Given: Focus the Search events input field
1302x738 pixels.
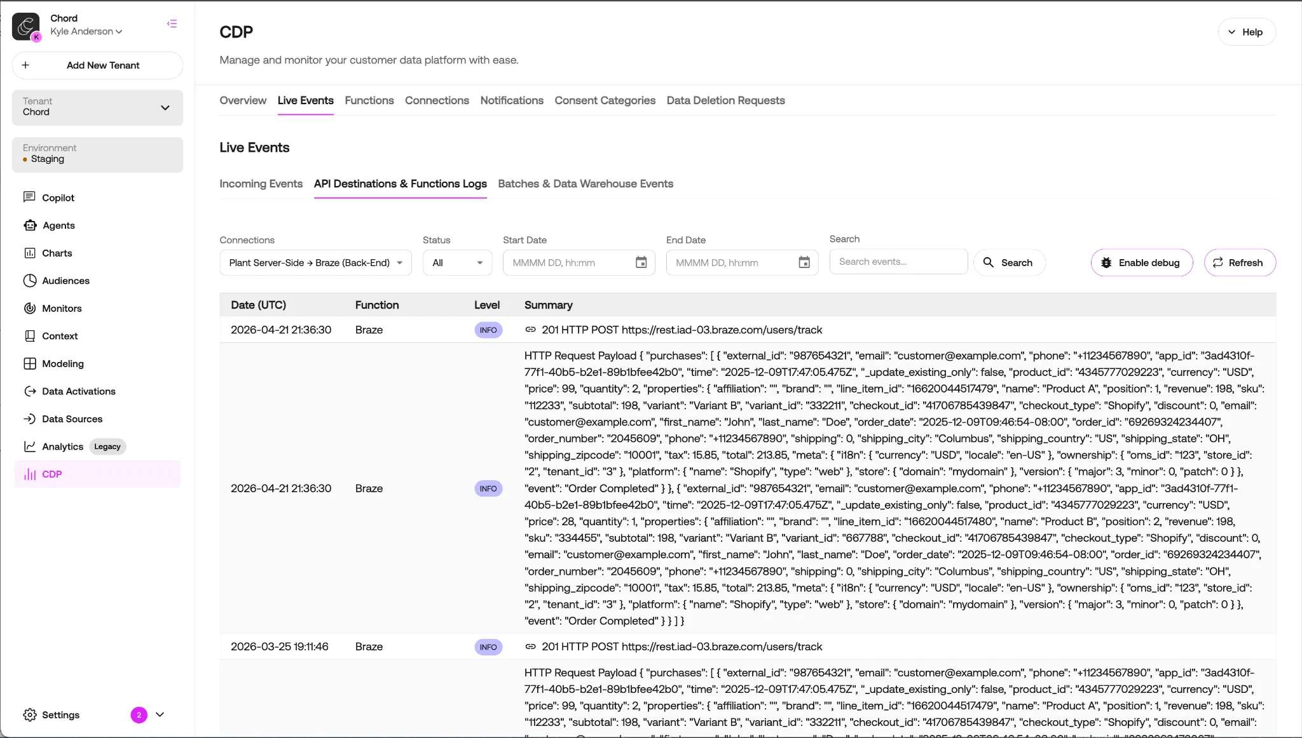Looking at the screenshot, I should click(898, 262).
